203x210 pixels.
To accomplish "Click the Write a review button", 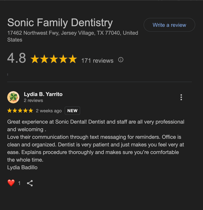I will pyautogui.click(x=169, y=25).
